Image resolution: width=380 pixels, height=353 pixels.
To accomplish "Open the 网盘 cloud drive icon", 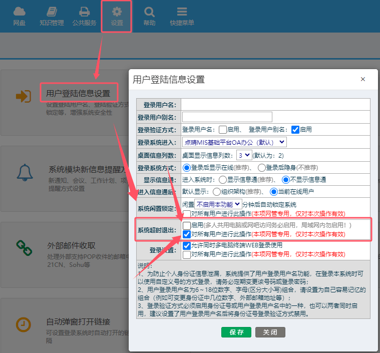I will [19, 12].
